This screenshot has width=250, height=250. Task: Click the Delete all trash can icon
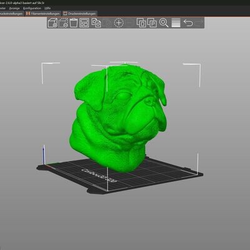click(x=74, y=23)
